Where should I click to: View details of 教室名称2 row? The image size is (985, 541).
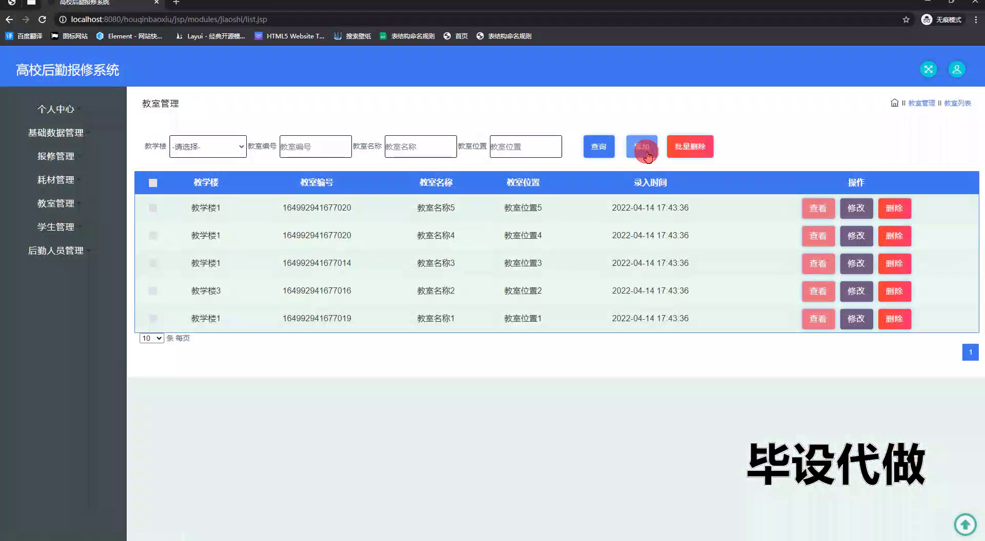point(818,292)
